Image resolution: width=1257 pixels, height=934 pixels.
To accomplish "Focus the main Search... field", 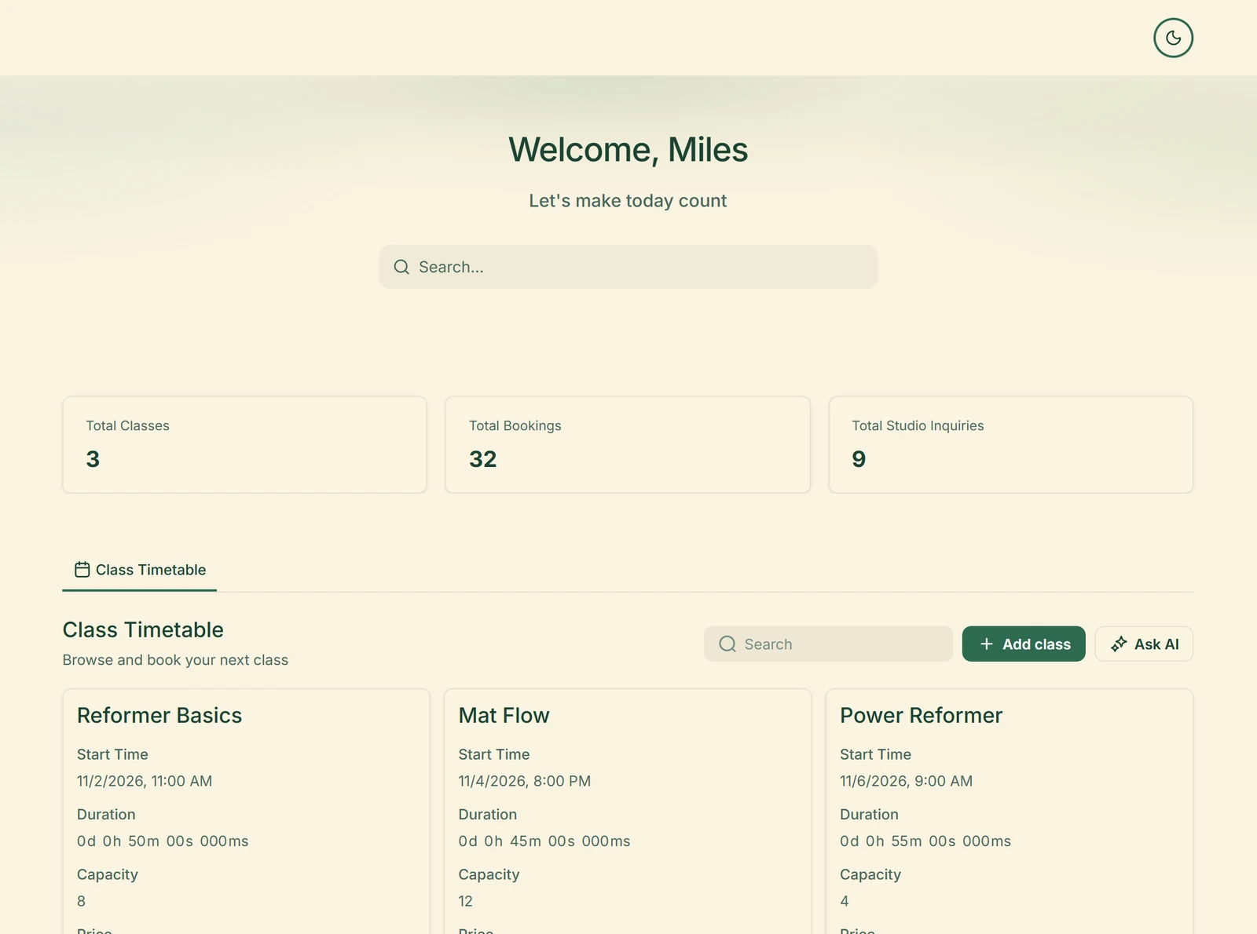I will click(628, 267).
